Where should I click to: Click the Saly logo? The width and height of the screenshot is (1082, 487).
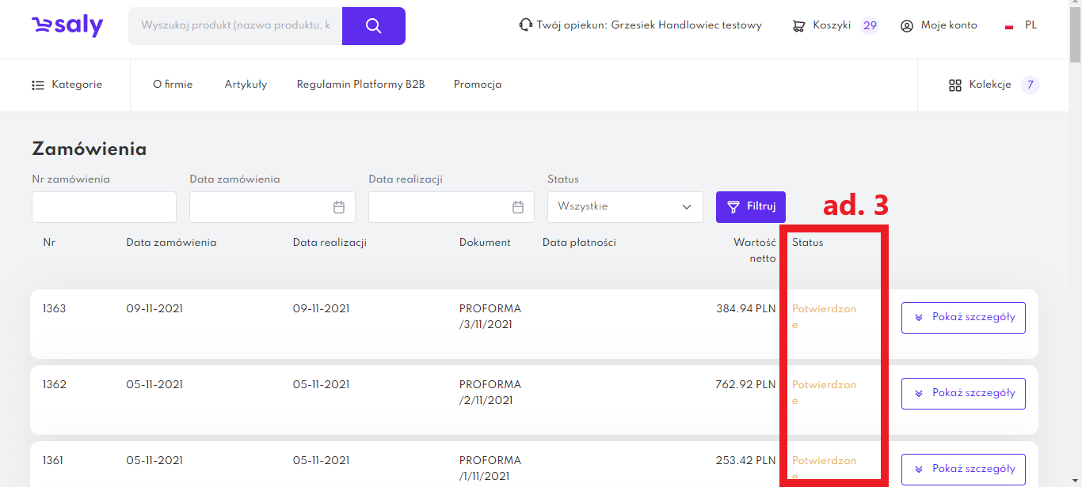pos(67,26)
